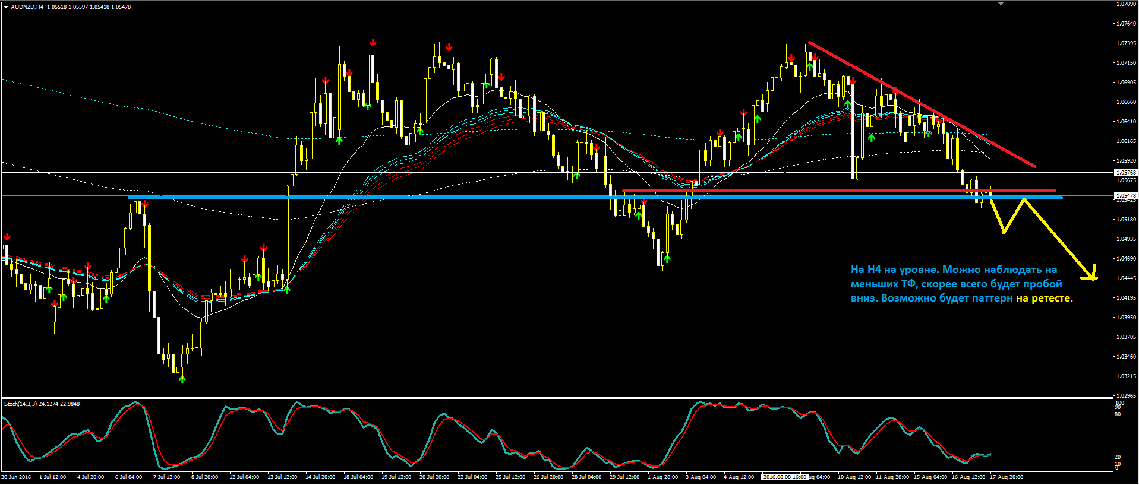The height and width of the screenshot is (485, 1139).
Task: Click the 1.03705 price scale label
Action: pos(1127,337)
